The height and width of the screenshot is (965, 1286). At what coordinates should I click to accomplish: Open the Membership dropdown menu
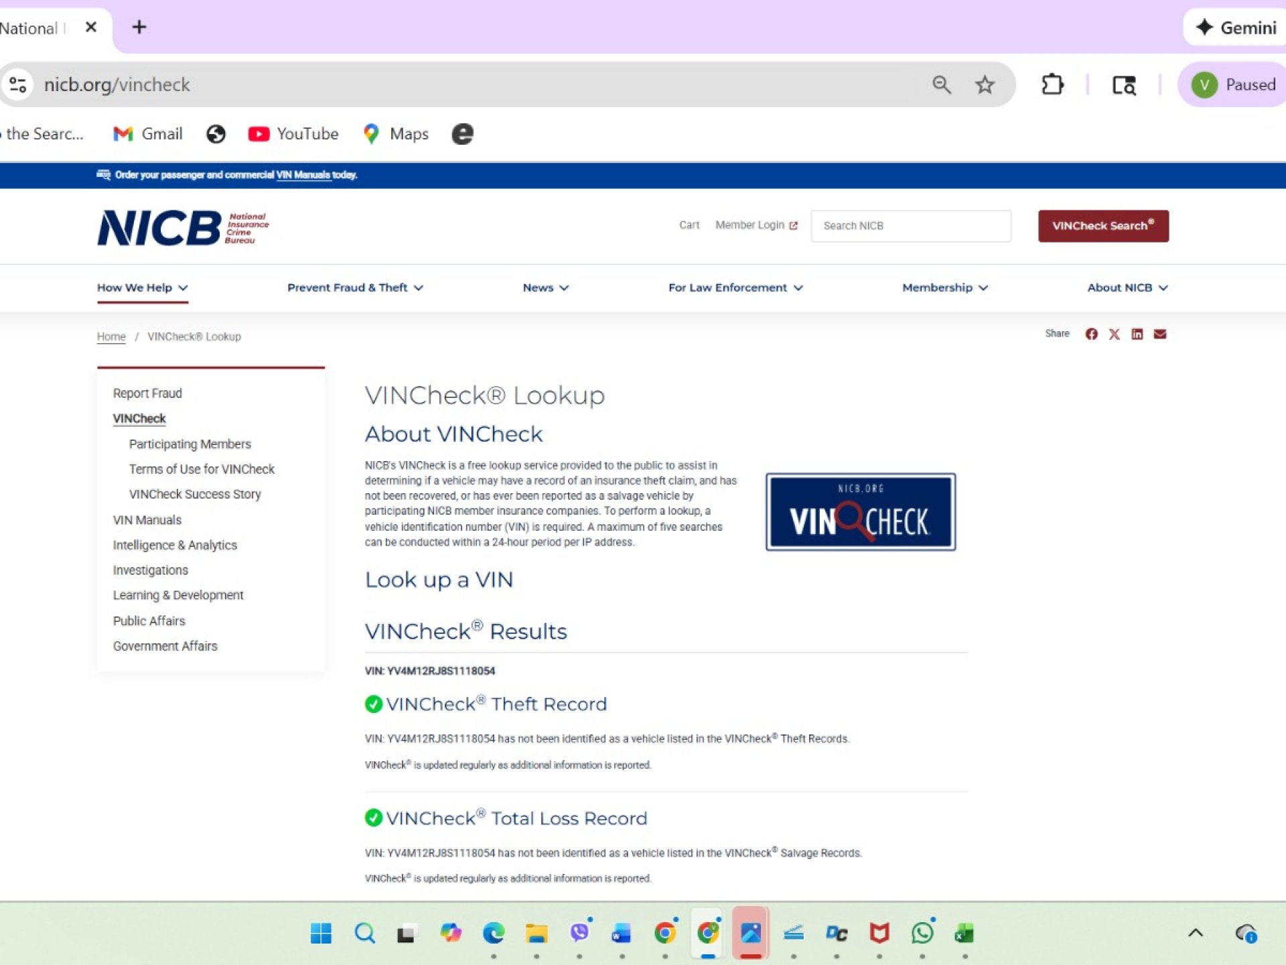pos(944,287)
